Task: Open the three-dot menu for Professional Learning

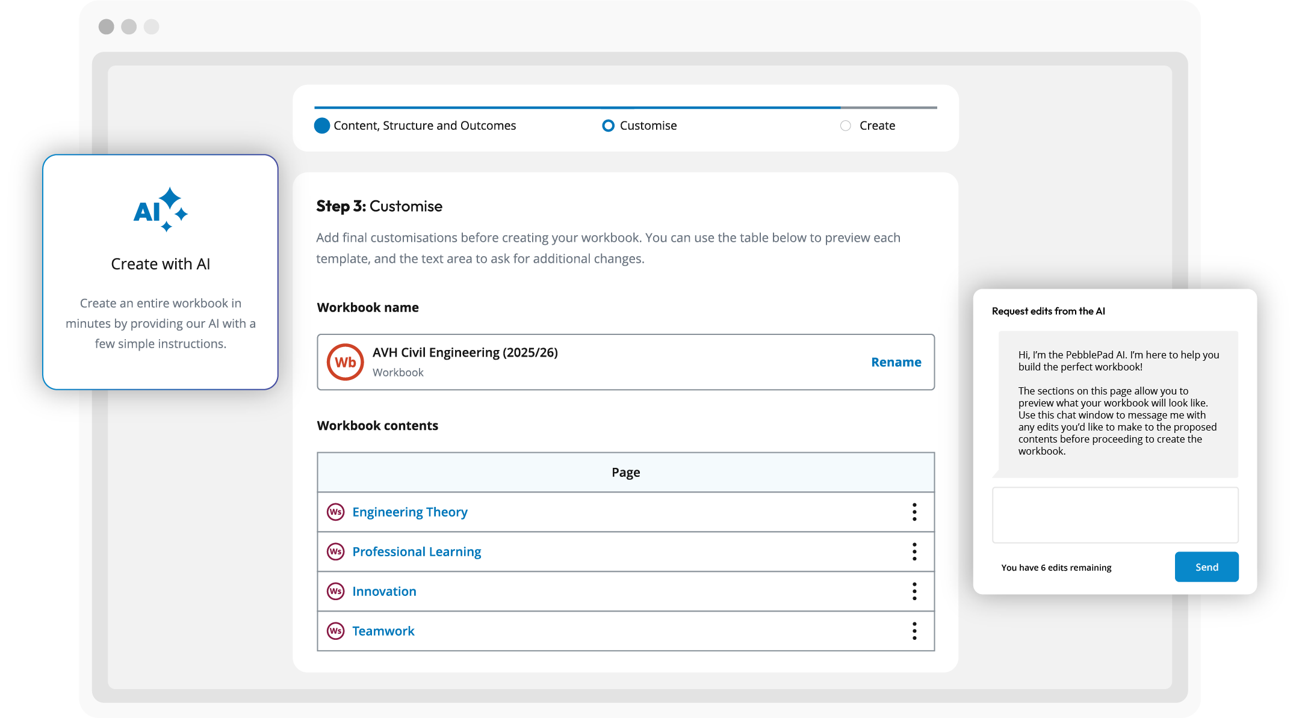Action: pos(914,551)
